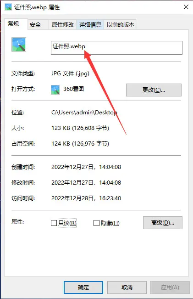Click the 360看图 application icon

click(x=55, y=90)
